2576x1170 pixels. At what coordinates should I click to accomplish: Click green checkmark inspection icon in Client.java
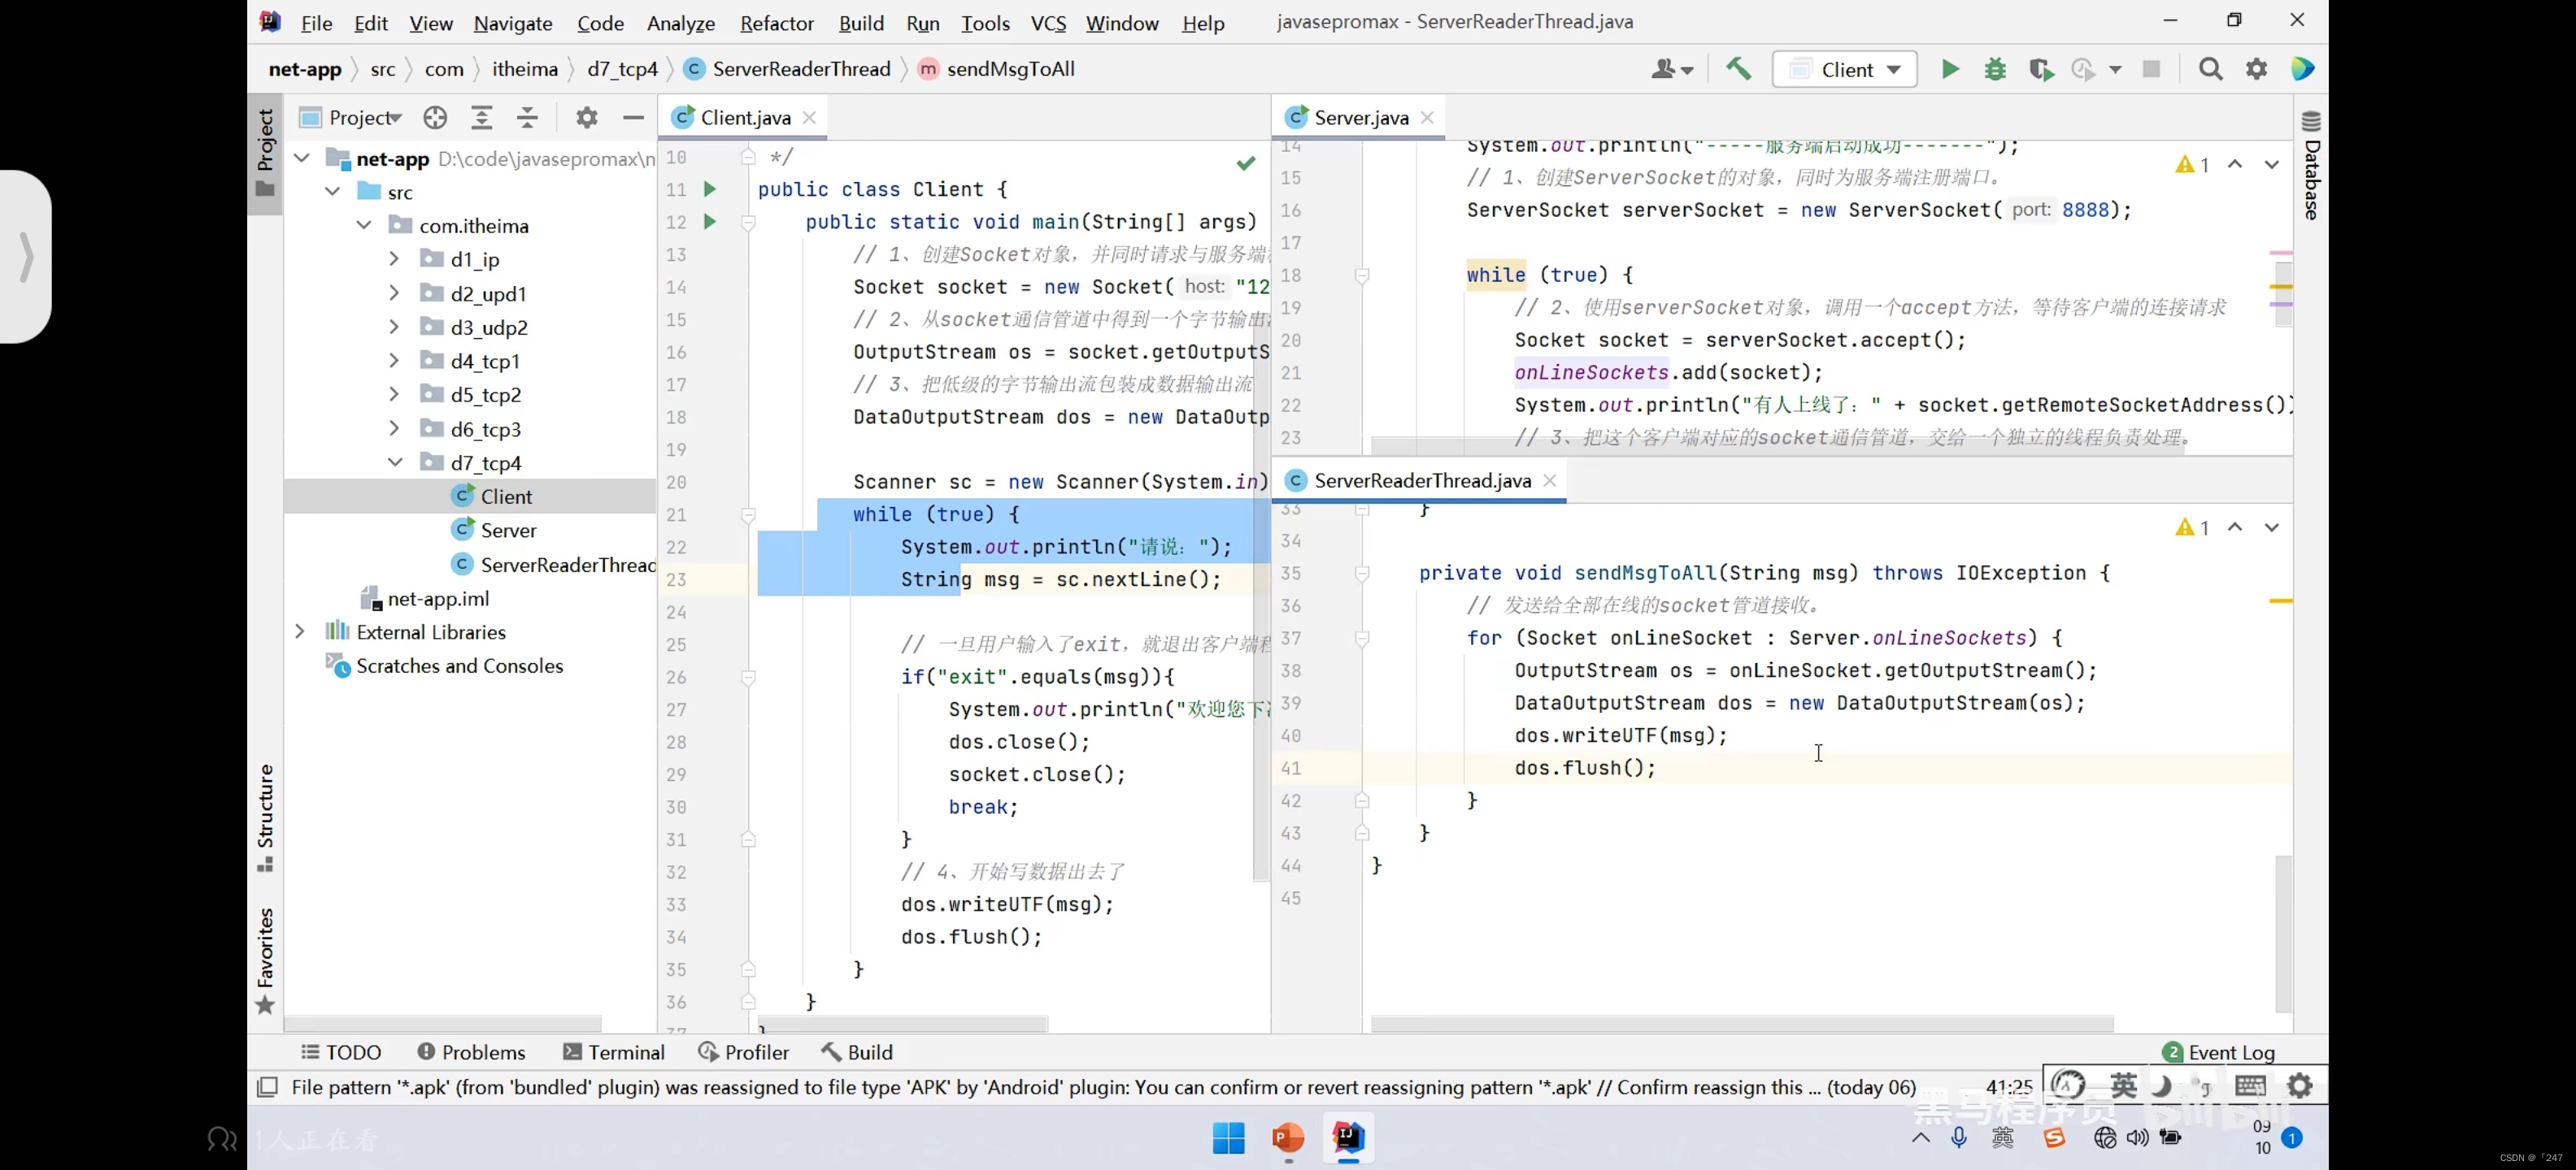point(1245,162)
